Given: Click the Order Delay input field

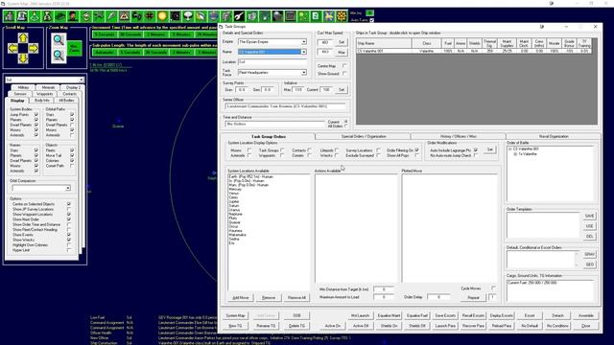Looking at the screenshot, I should tap(438, 297).
